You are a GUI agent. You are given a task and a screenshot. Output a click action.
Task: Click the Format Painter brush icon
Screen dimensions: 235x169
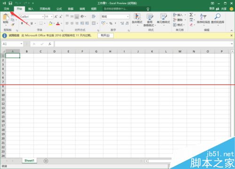point(13,24)
